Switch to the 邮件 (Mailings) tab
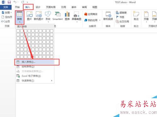This screenshot has height=117, width=157. tap(74, 7)
